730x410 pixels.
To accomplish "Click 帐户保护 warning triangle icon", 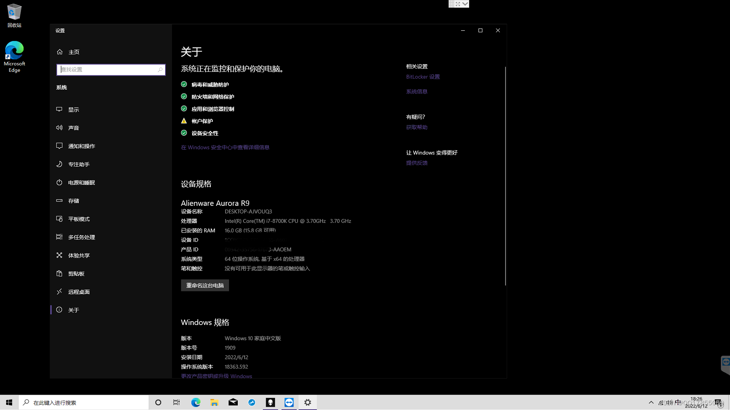I will (184, 121).
